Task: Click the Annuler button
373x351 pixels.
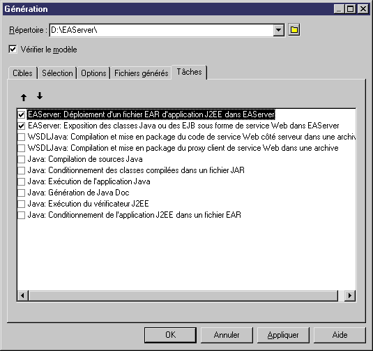Action: pyautogui.click(x=227, y=335)
